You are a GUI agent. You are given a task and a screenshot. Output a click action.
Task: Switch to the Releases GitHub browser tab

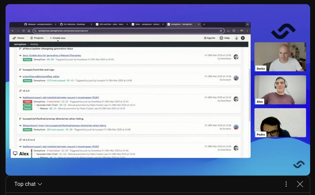pos(40,24)
